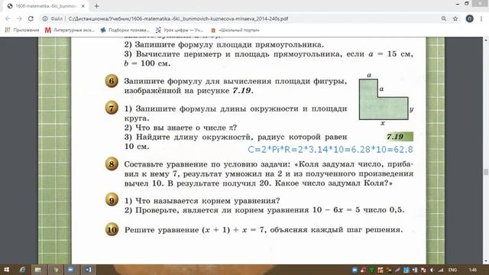Screen dimensions: 489x275
Task: Click scrollbar up arrow of PDF viewer
Action: 486,40
